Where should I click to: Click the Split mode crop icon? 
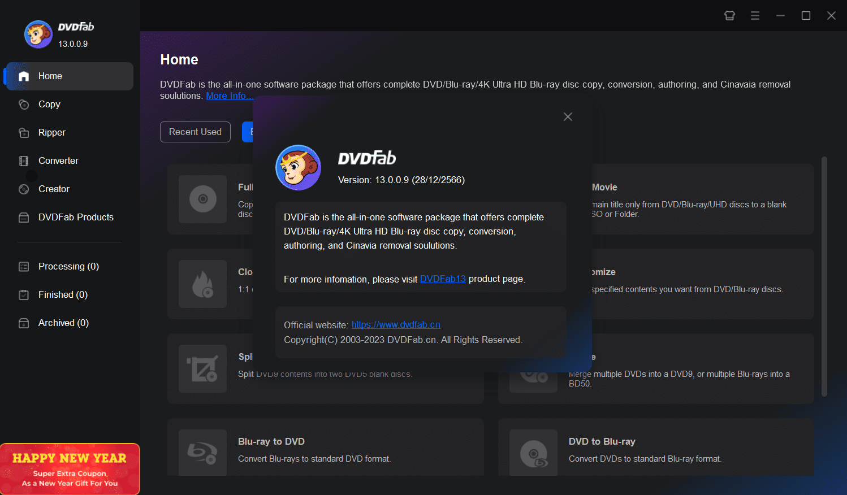pyautogui.click(x=203, y=368)
